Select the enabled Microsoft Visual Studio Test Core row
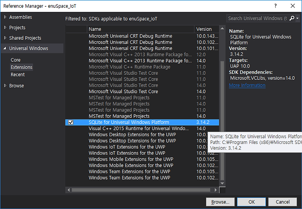The width and height of the screenshot is (302, 209). tap(142, 92)
